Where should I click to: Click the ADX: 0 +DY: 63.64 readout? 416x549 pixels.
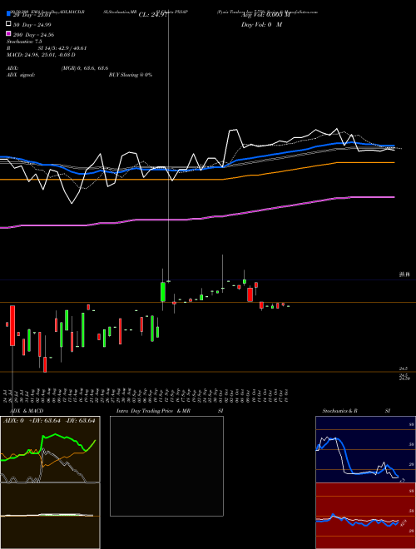[49, 421]
